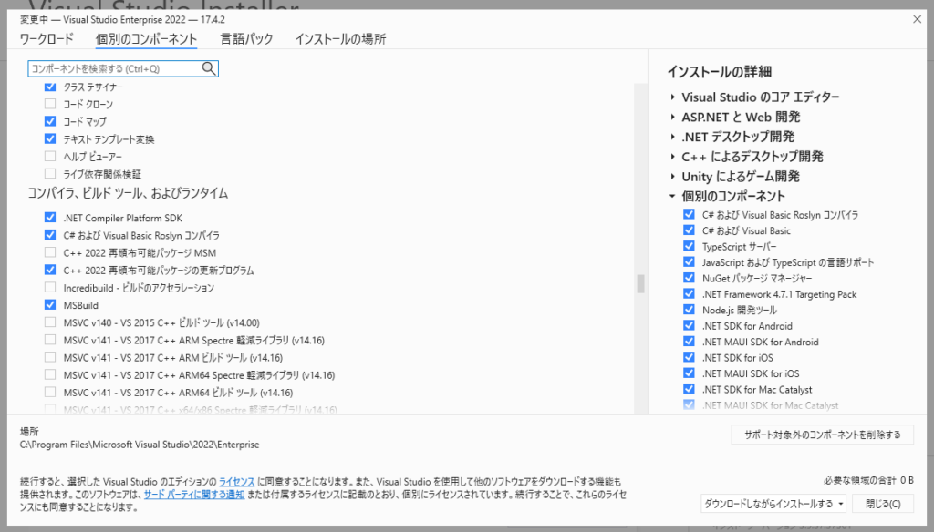
Task: Toggle .NET Framework 4.7.1 Targeting Pack
Action: pos(690,294)
